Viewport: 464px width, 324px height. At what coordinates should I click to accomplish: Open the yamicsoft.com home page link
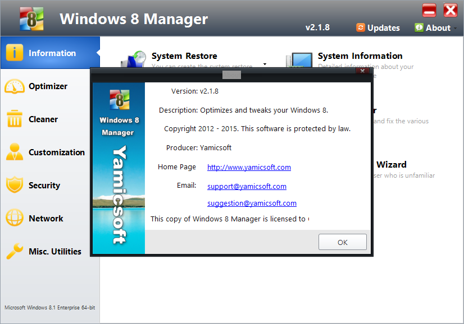tap(249, 167)
